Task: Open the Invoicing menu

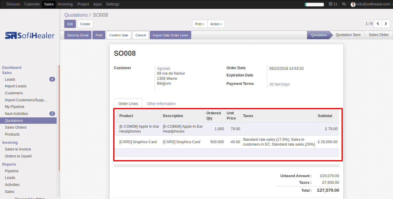Action: [x=65, y=4]
